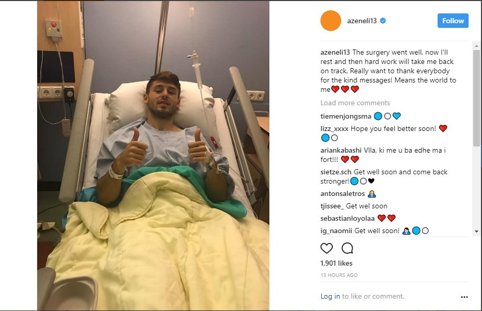Visit sebastianloyolaa's profile
This screenshot has height=311, width=482.
click(347, 218)
